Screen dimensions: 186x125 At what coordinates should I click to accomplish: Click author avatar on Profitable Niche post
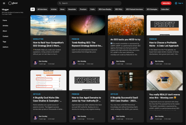(152, 62)
